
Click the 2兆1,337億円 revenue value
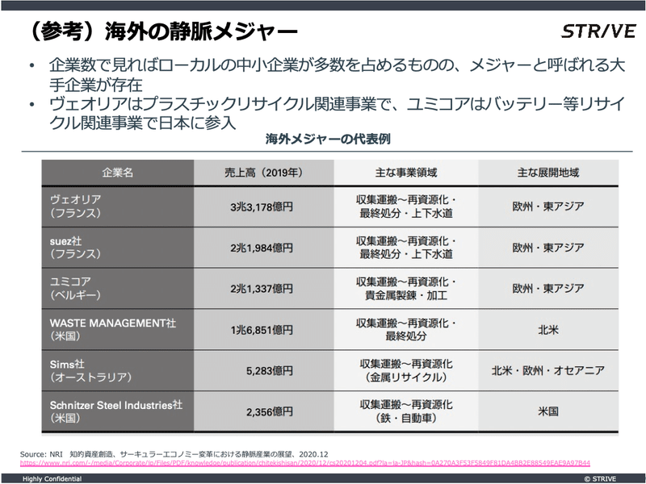[262, 289]
